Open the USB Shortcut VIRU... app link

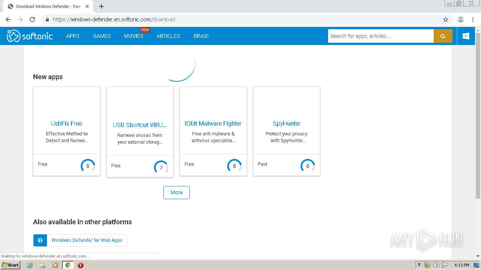tap(140, 125)
